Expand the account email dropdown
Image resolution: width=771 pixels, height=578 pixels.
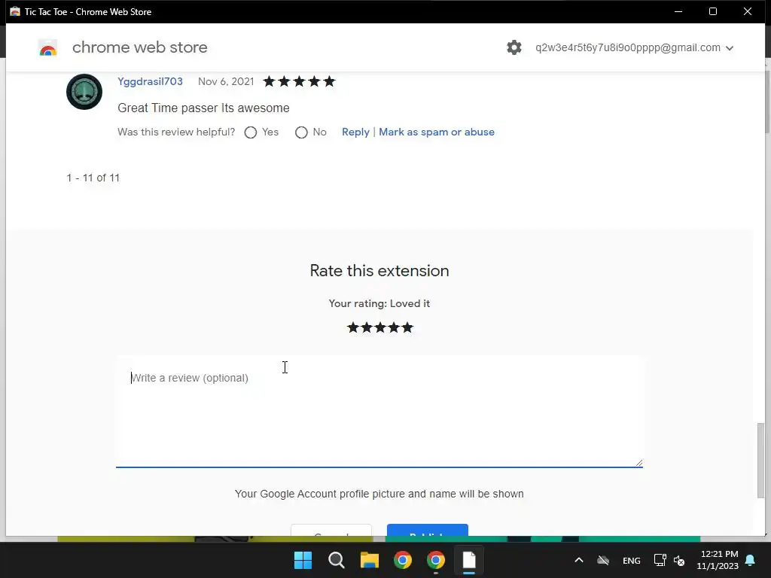730,48
